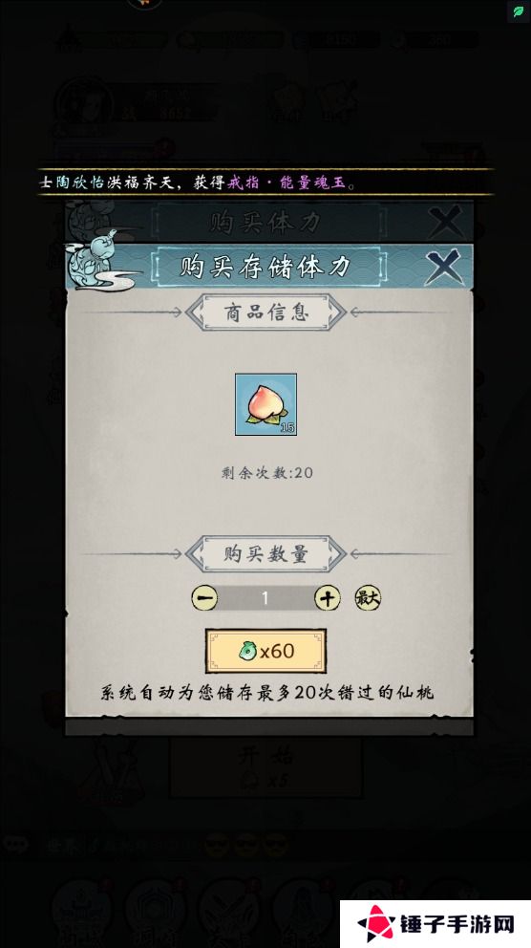Select the 商品信息 section header

(265, 312)
